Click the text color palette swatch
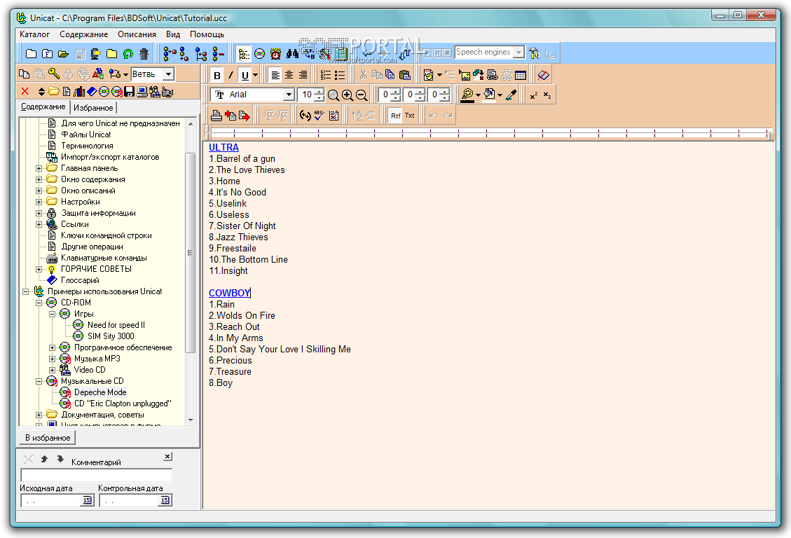Viewport: 791px width, 538px height. click(x=467, y=95)
